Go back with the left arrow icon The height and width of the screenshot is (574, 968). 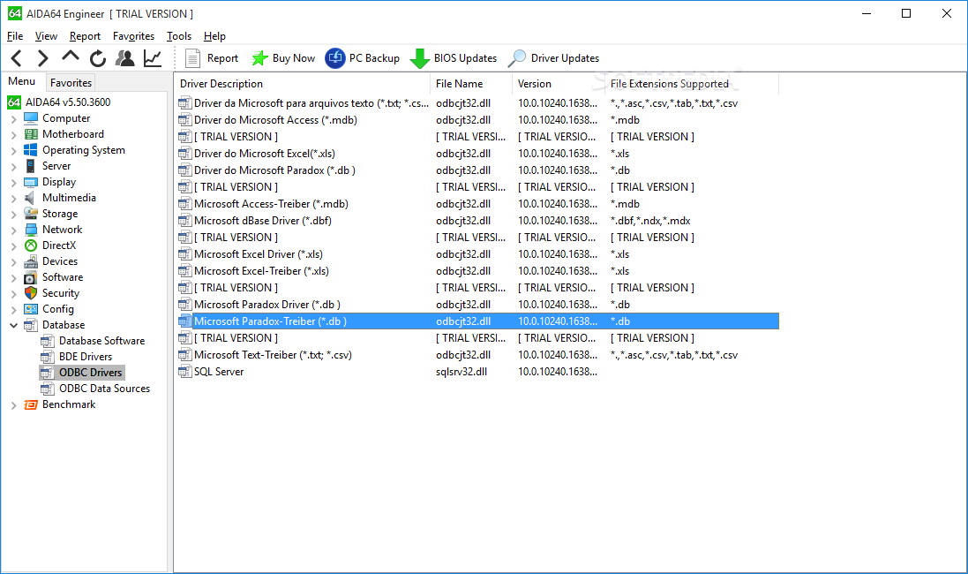point(17,58)
